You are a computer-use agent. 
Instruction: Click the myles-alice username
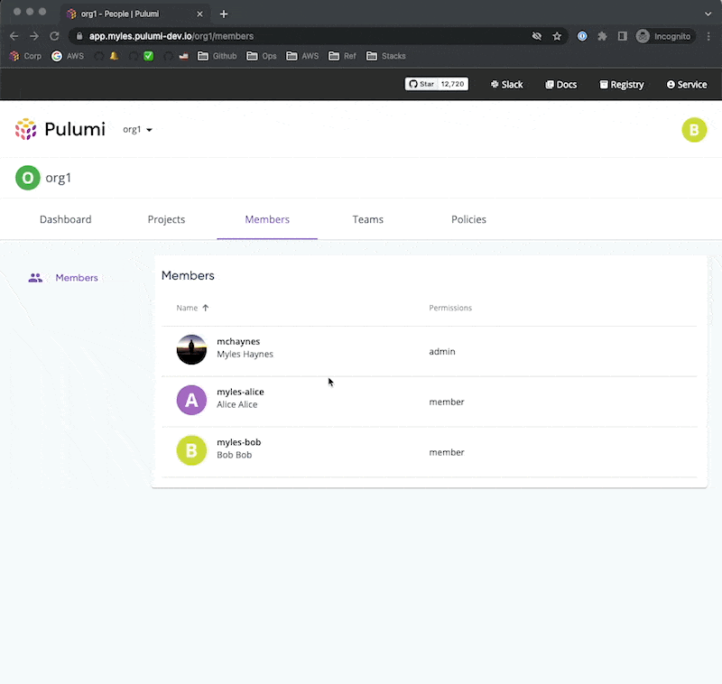point(240,392)
